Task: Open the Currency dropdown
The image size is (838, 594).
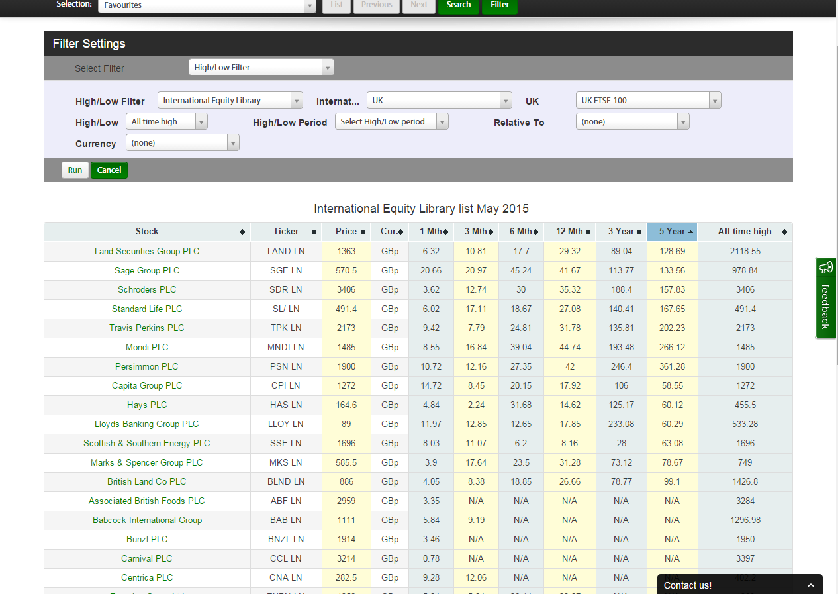Action: click(182, 143)
